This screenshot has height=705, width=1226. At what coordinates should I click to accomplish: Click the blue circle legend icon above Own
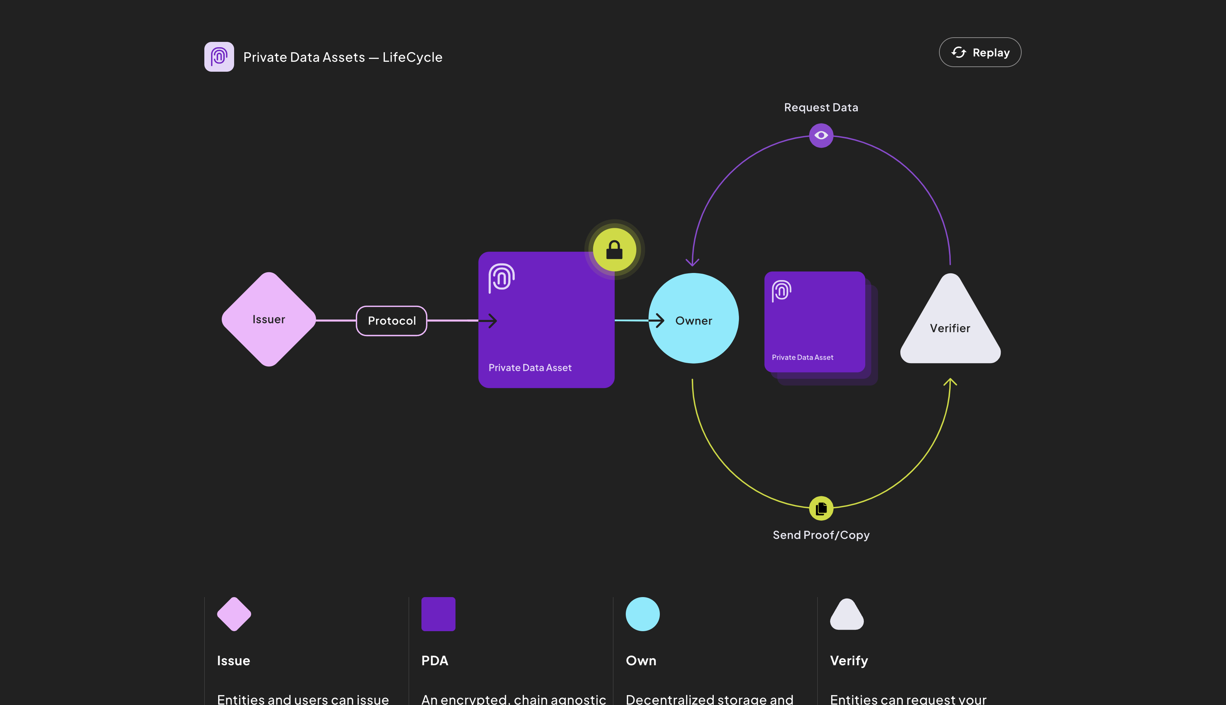(x=642, y=614)
